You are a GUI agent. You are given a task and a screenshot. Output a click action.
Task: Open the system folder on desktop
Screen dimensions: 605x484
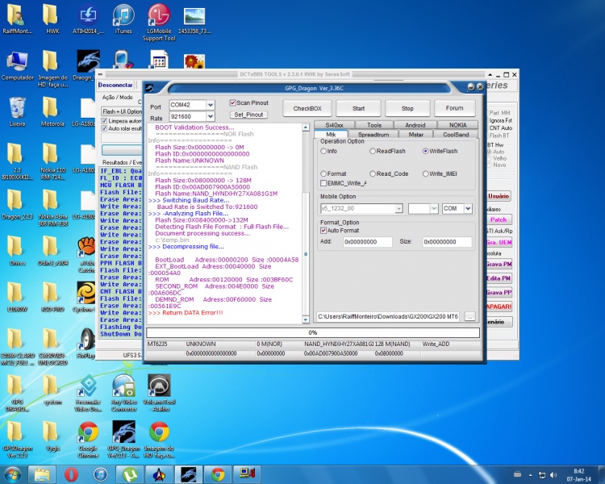coord(52,390)
